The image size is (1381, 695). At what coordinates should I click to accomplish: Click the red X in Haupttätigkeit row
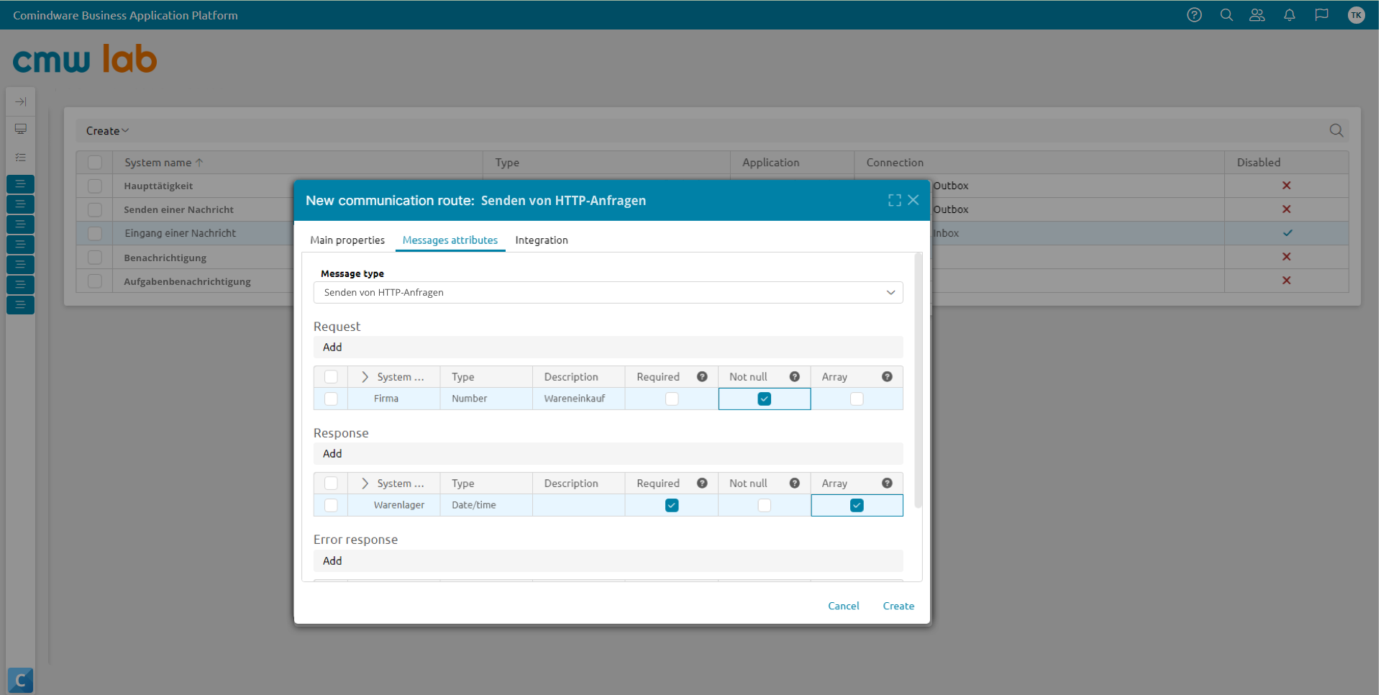point(1287,186)
